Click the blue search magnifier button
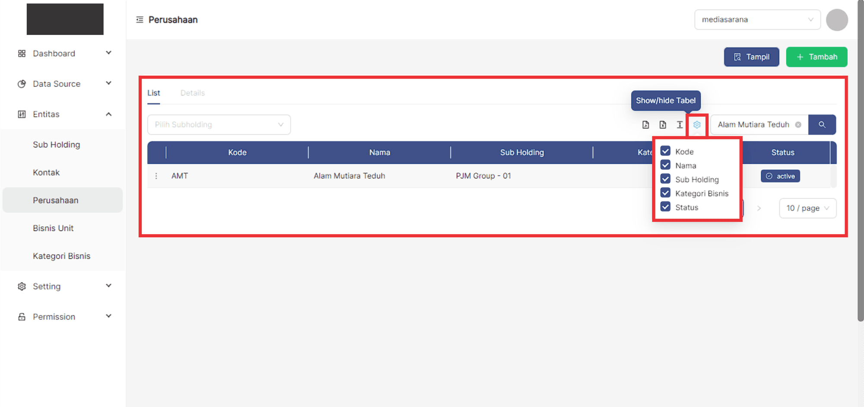The height and width of the screenshot is (407, 864). pos(822,125)
